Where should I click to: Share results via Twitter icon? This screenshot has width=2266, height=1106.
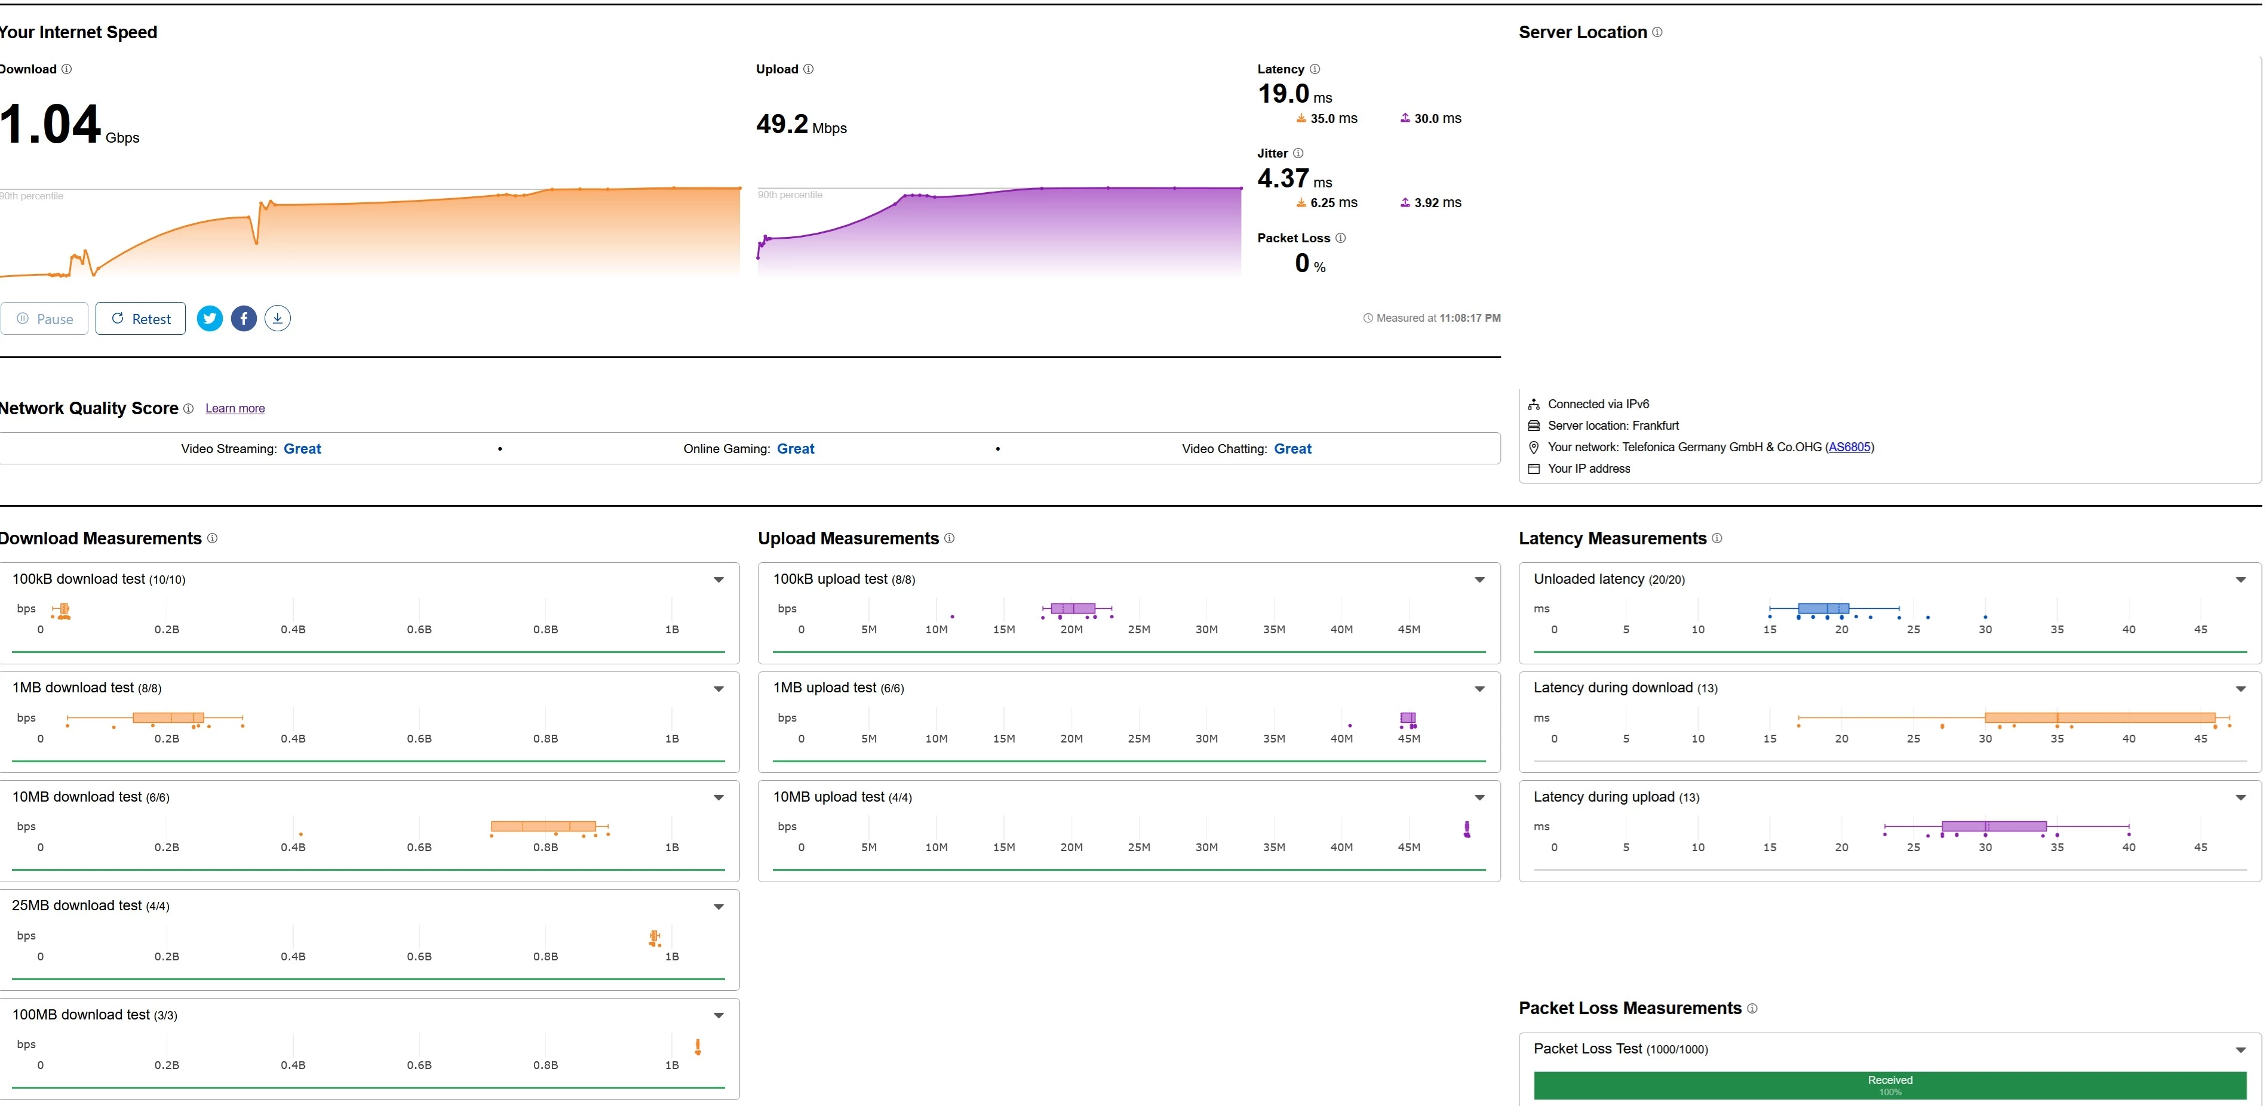pos(210,318)
